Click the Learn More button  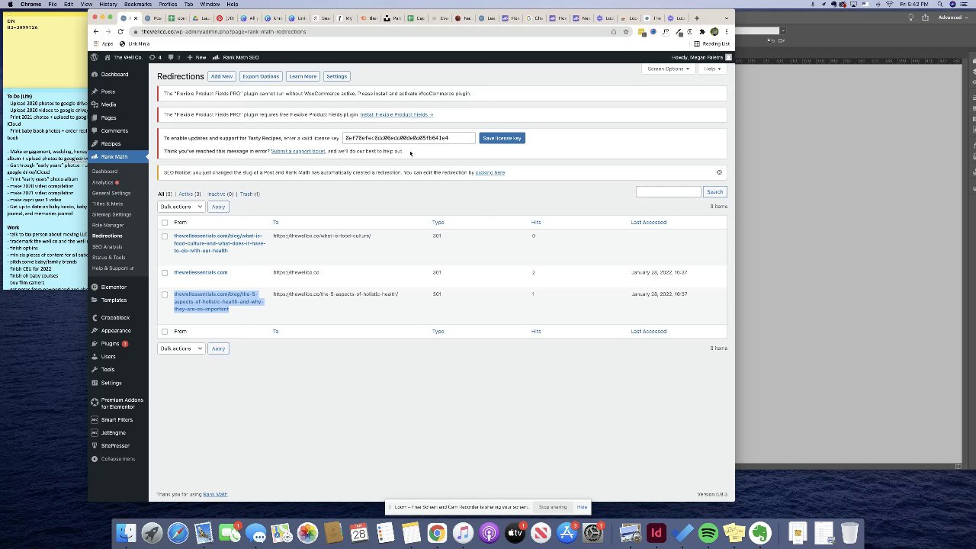pyautogui.click(x=303, y=76)
